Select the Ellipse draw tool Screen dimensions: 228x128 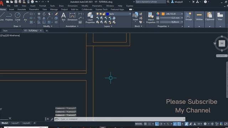[31, 18]
